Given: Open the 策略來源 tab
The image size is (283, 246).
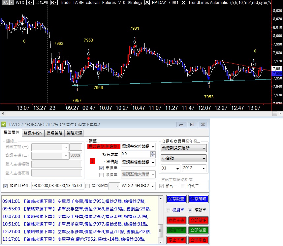Looking at the screenshot, I should pyautogui.click(x=74, y=133).
